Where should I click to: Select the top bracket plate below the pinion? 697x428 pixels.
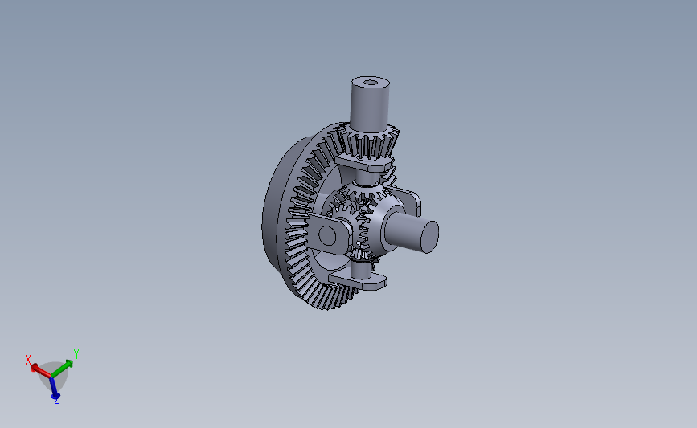pos(364,163)
